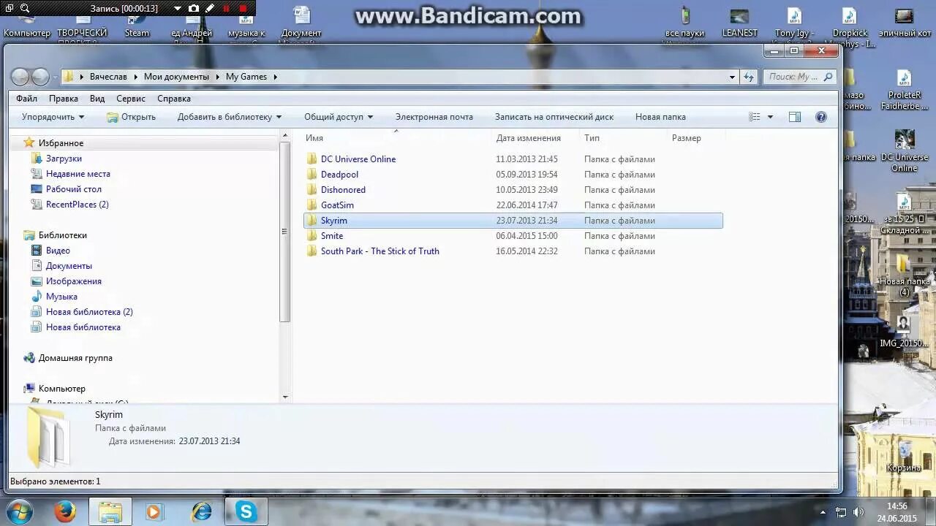This screenshot has width=936, height=526.
Task: Click the Открыть toolbar button
Action: (132, 117)
